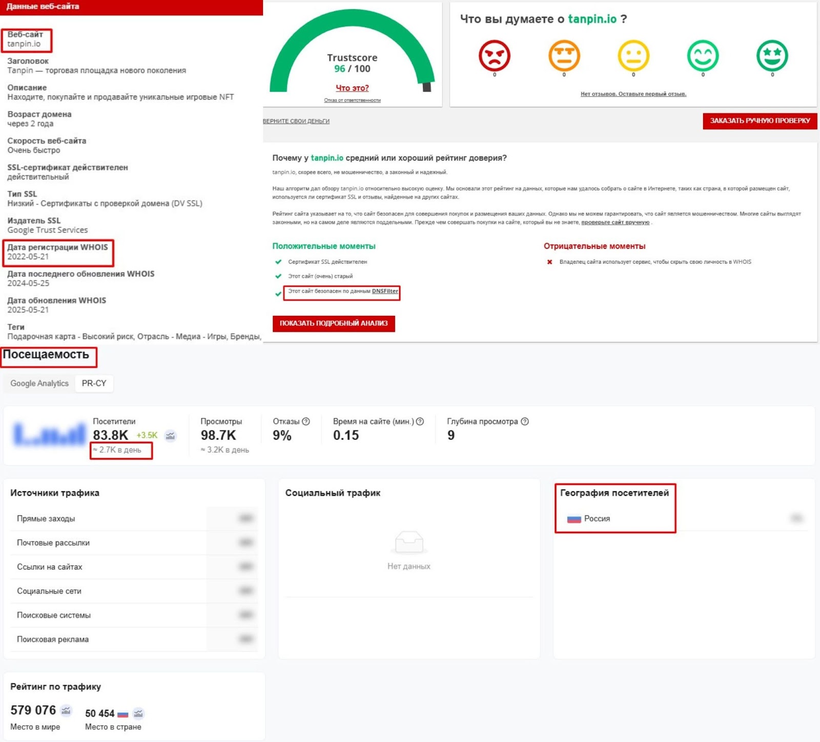Click the WHOIS registration date 2022-05-21
Image resolution: width=820 pixels, height=742 pixels.
[x=28, y=257]
